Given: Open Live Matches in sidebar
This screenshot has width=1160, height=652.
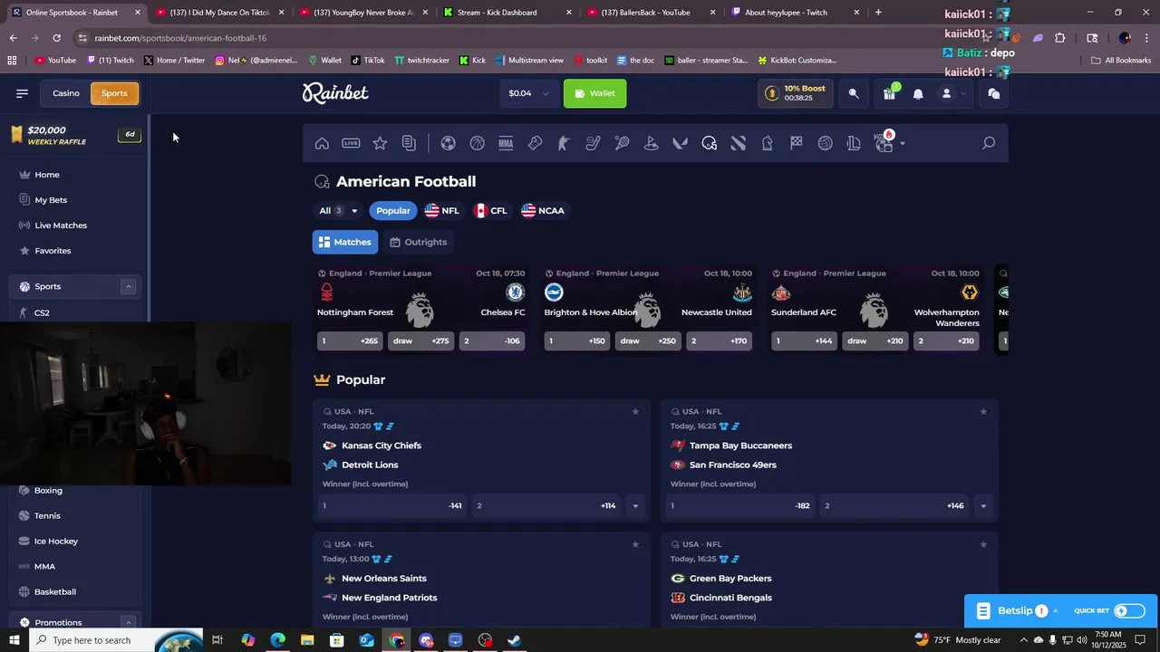Looking at the screenshot, I should 61,225.
